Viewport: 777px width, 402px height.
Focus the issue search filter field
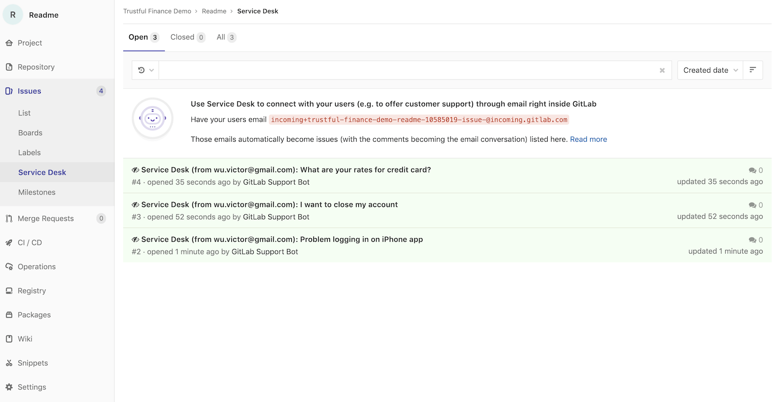[408, 70]
